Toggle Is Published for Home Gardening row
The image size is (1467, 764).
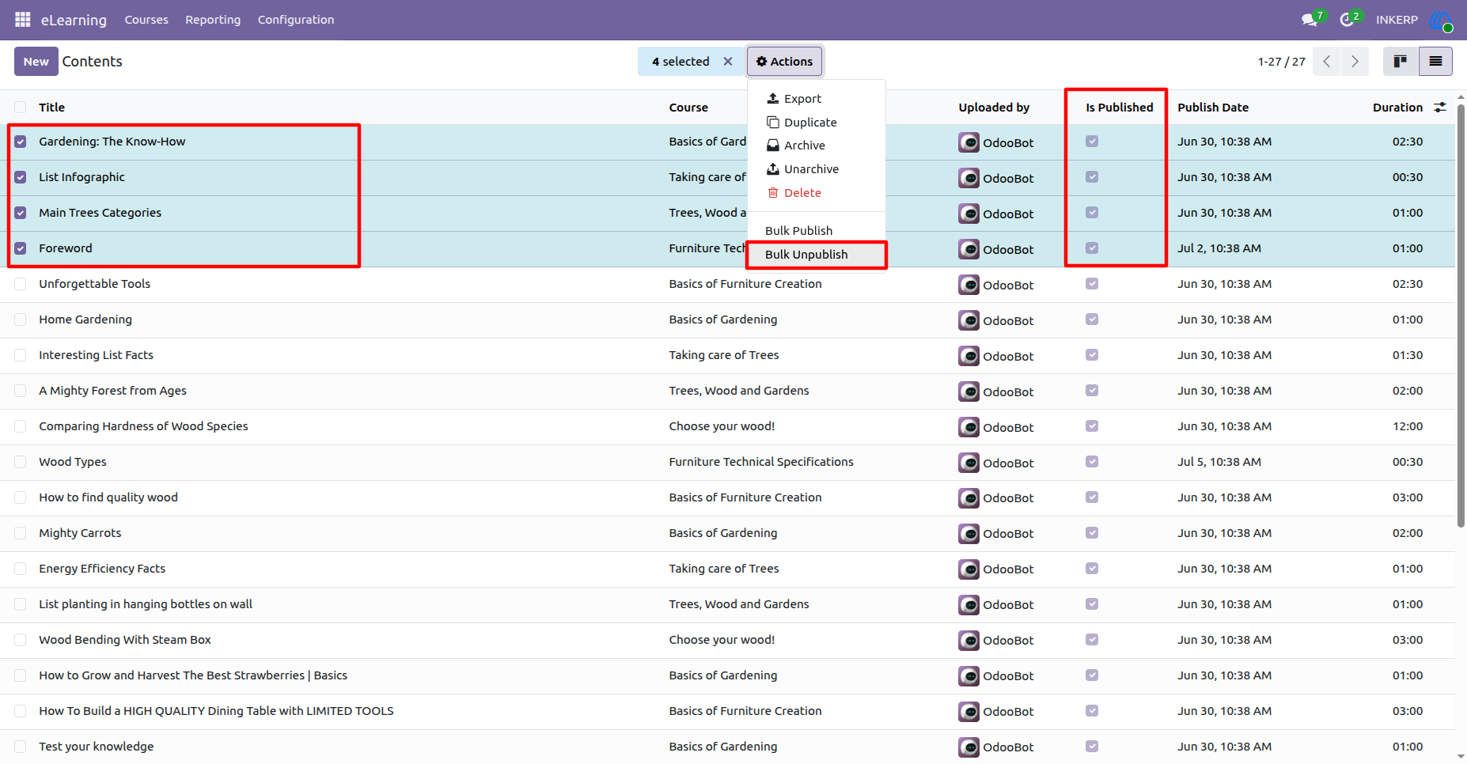click(x=1092, y=320)
